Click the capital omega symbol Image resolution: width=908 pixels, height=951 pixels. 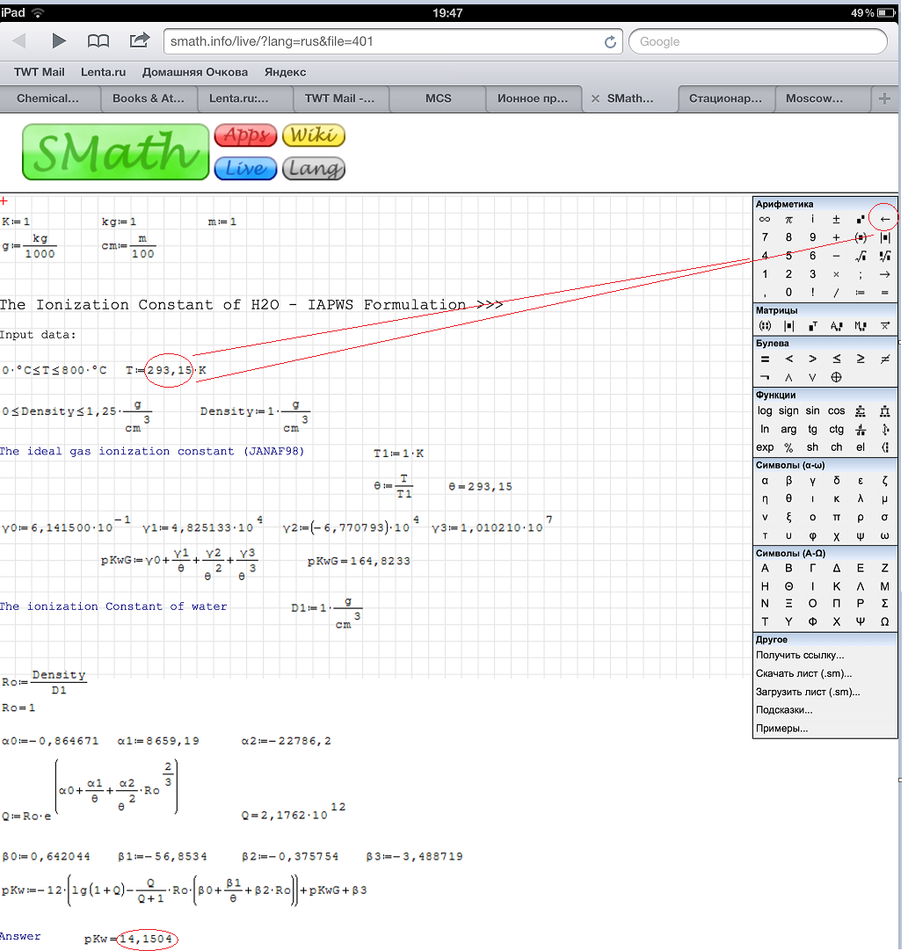pos(884,621)
